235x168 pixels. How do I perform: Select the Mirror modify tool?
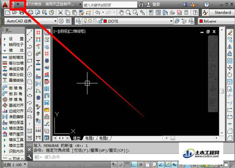tap(230, 47)
